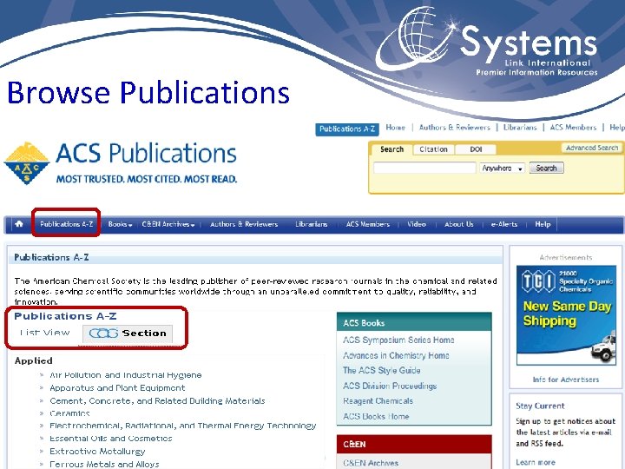Open Reagent Chemicals link

pyautogui.click(x=378, y=401)
